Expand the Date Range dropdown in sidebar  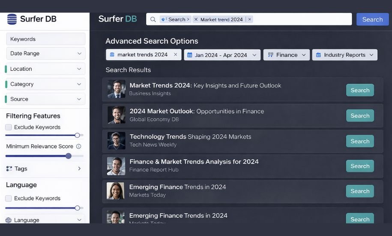pos(79,54)
